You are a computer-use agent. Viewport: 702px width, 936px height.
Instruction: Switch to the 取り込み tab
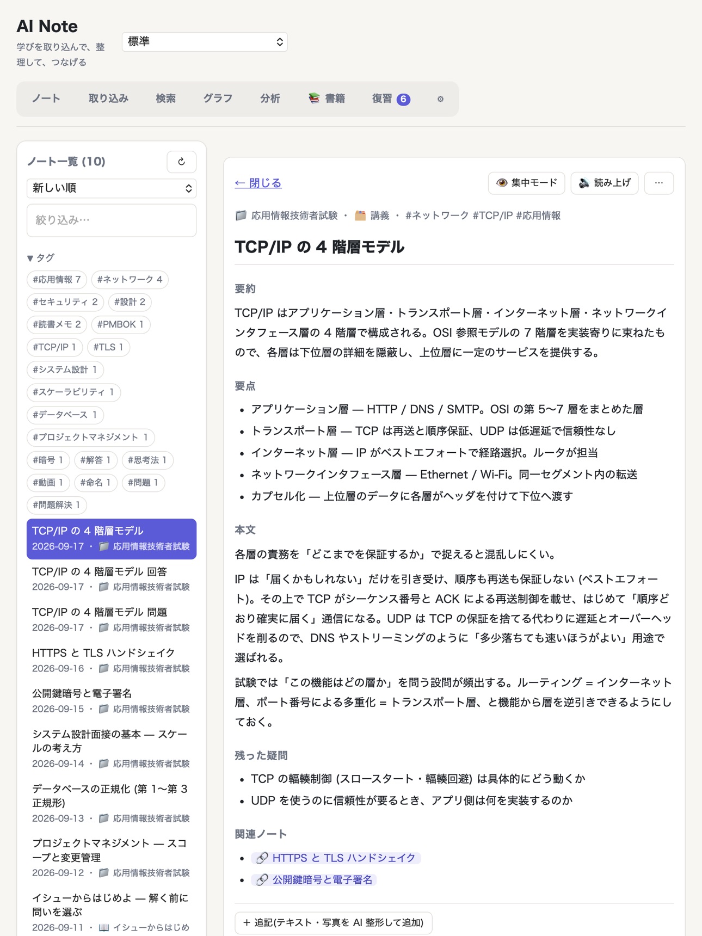click(x=108, y=99)
